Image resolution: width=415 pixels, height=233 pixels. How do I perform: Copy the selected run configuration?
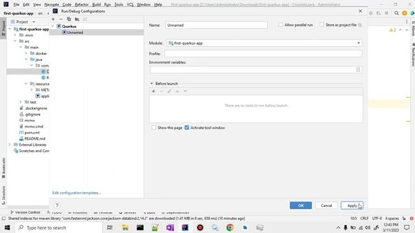tap(69, 19)
